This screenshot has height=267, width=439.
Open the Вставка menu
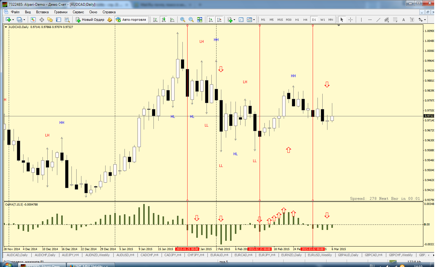click(42, 12)
